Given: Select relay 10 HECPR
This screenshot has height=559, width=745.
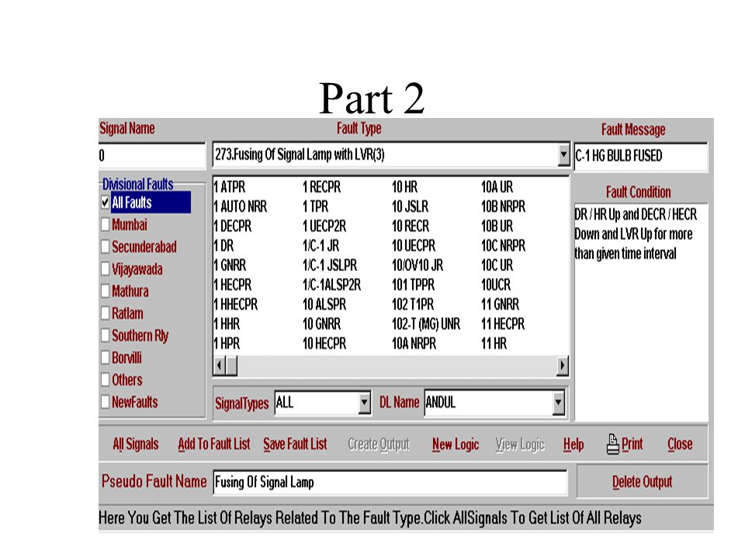Looking at the screenshot, I should 324,344.
